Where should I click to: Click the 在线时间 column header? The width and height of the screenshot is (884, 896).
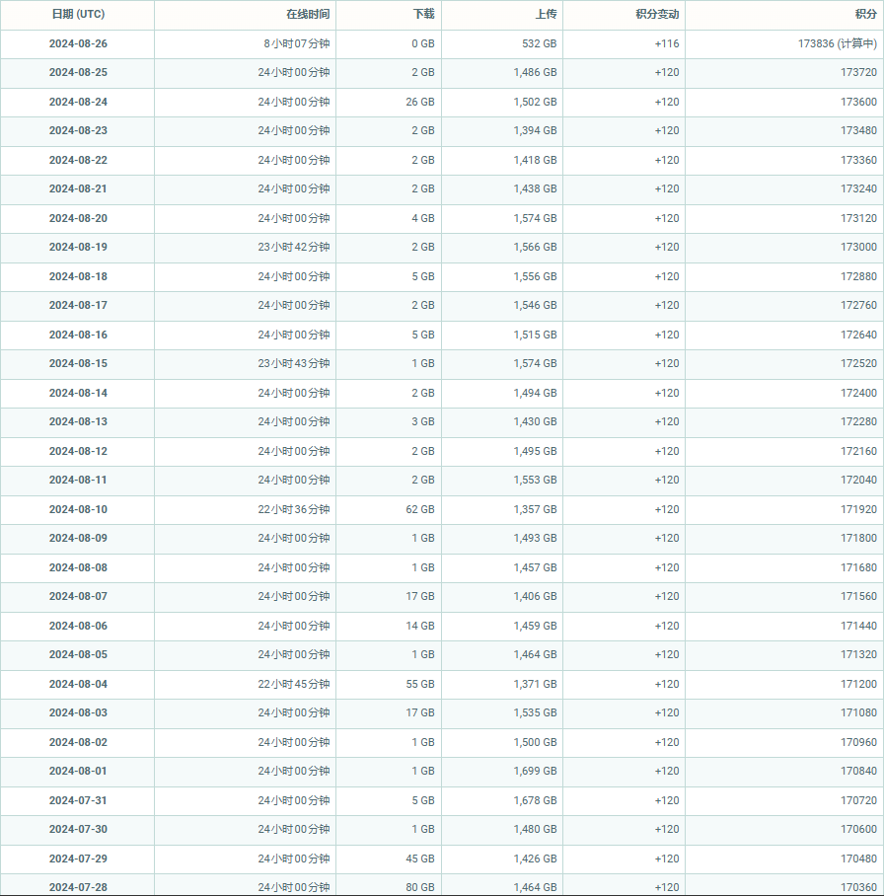click(x=308, y=15)
